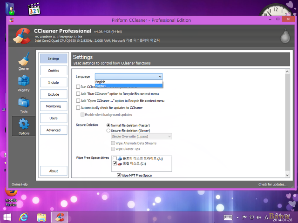Screen dimensions: 298x223
Task: Choose Korean from language list
Action: click(x=129, y=85)
